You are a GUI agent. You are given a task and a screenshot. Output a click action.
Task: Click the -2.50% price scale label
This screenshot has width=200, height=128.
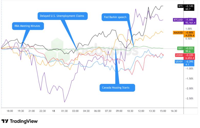coord(188,98)
